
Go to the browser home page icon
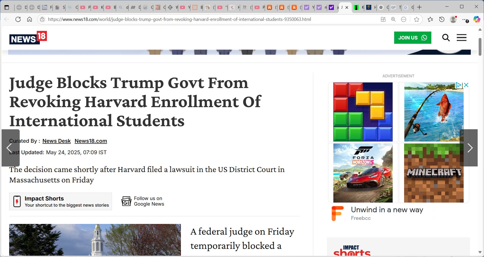pyautogui.click(x=30, y=19)
